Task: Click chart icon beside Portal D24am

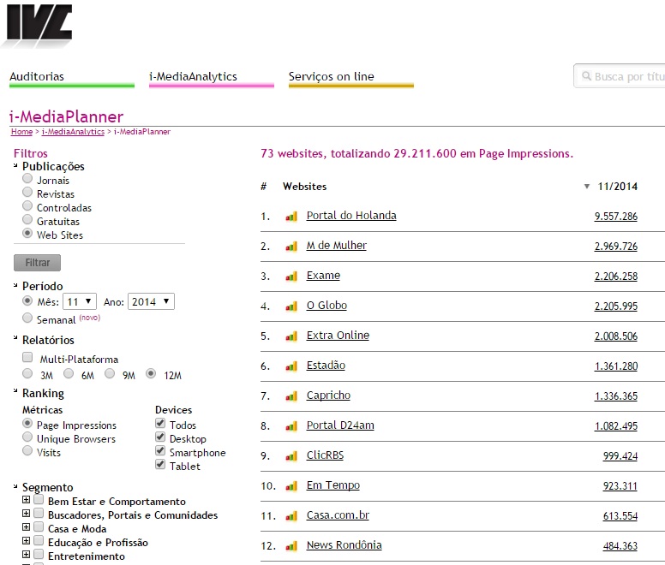Action: [x=291, y=426]
